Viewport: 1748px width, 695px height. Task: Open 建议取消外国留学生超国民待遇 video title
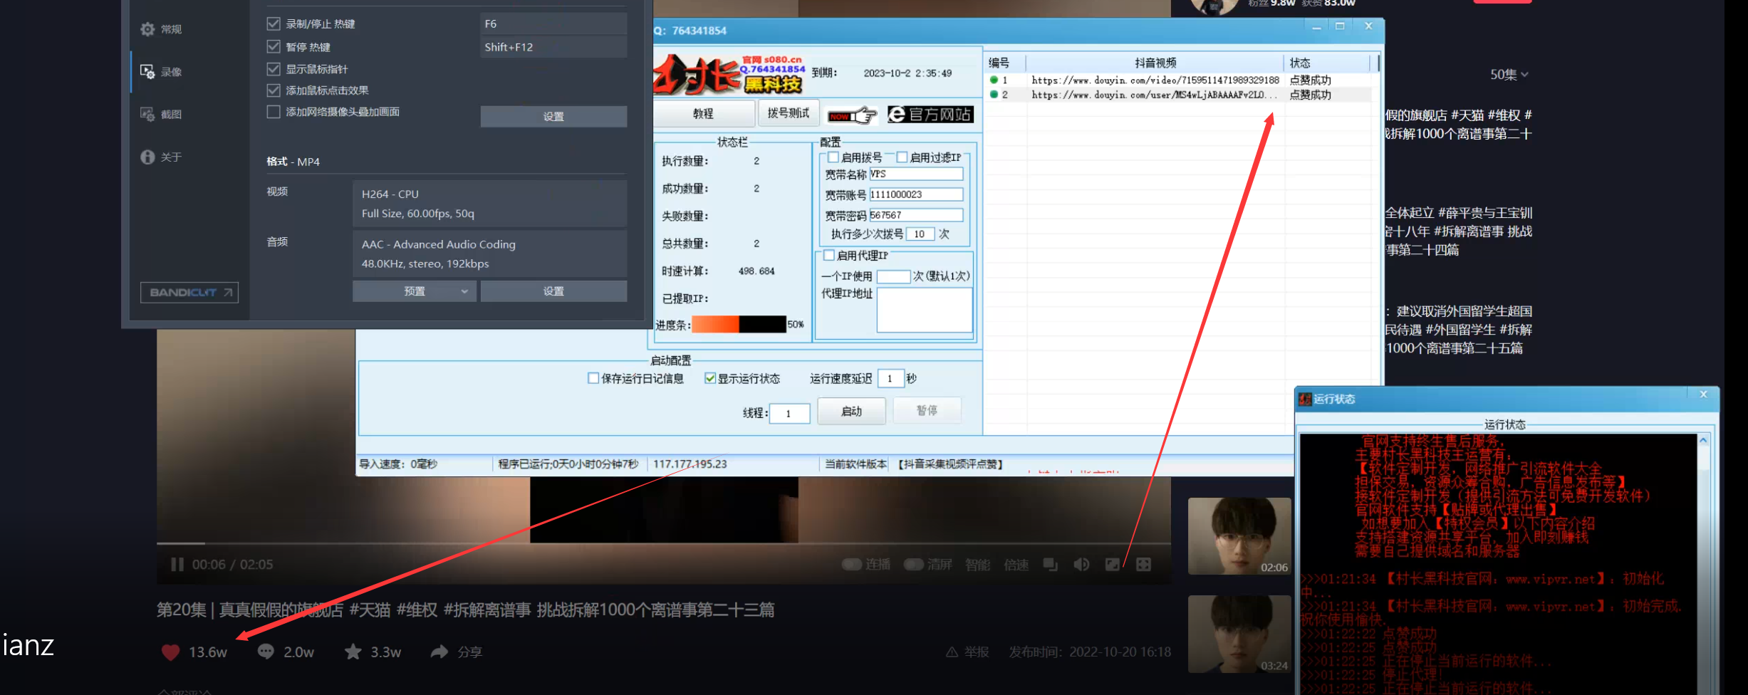click(1457, 330)
